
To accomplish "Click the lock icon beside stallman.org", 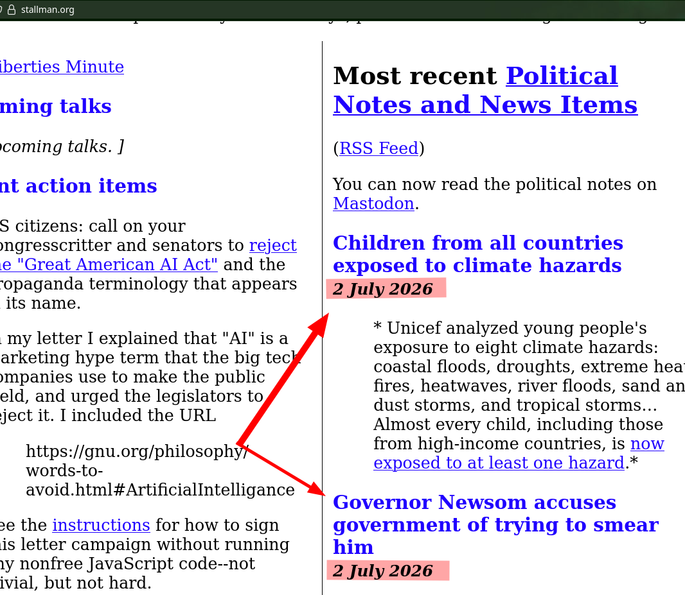I will tap(12, 10).
